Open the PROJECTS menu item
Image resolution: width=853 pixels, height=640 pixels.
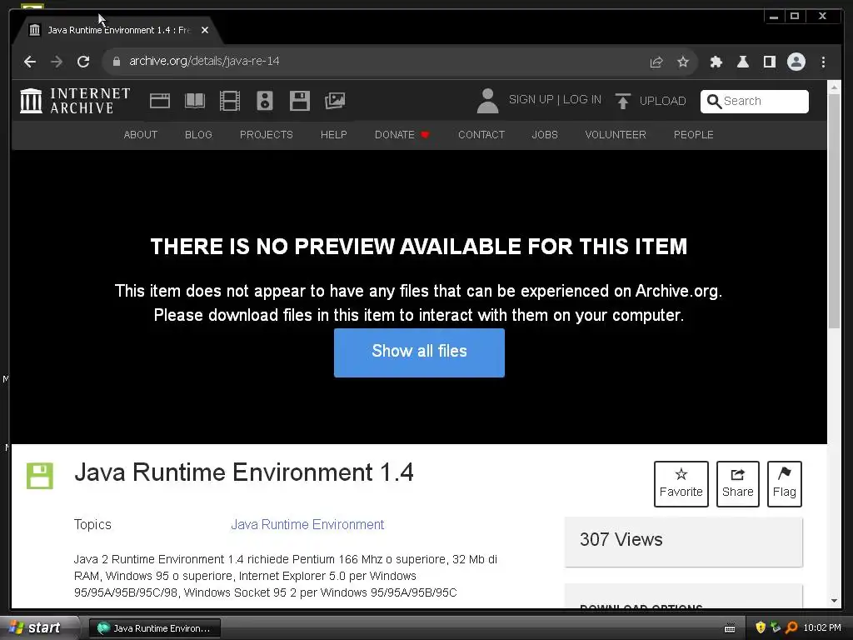tap(266, 135)
